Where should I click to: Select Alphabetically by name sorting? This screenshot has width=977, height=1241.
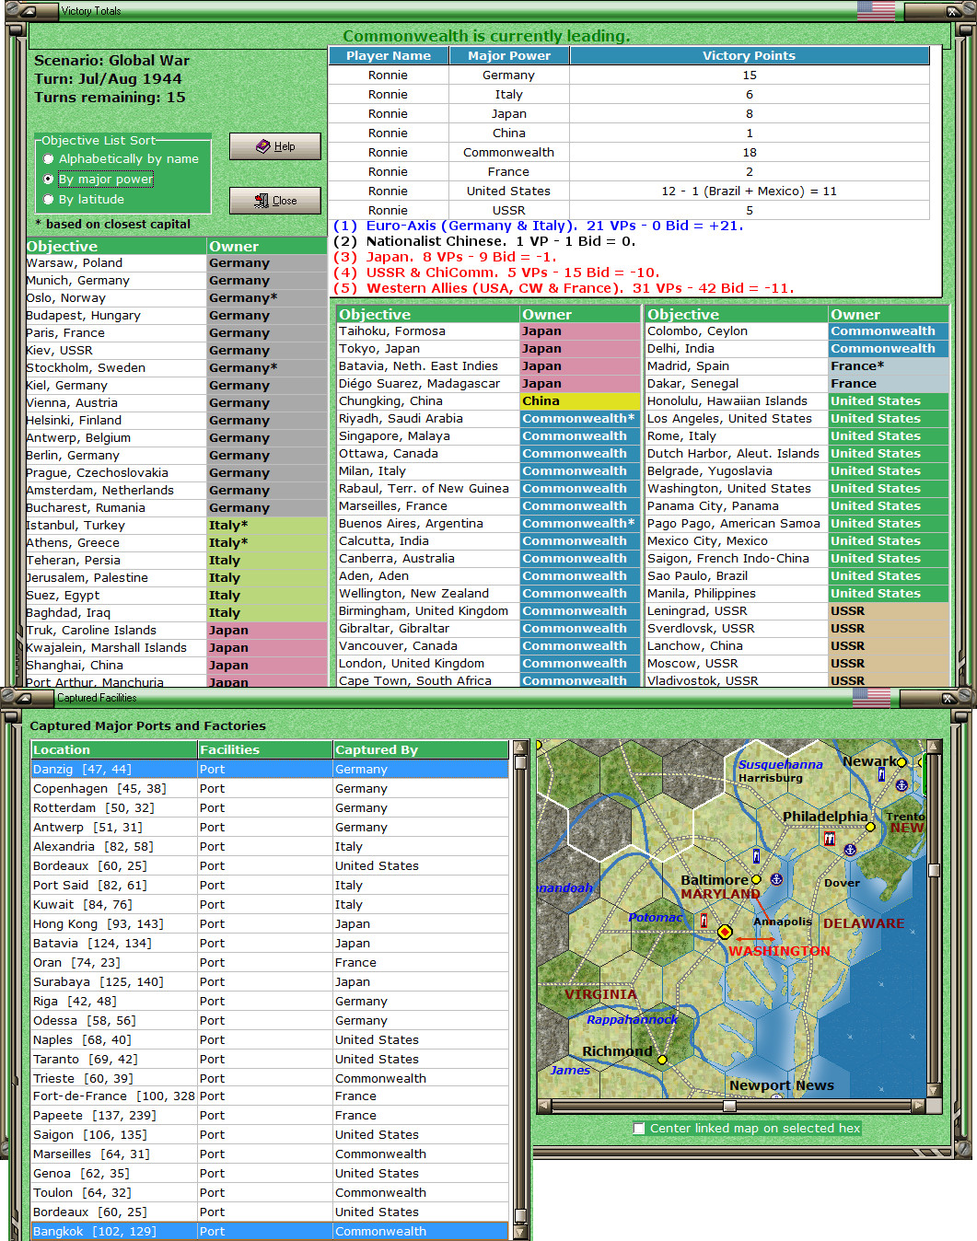(x=49, y=159)
